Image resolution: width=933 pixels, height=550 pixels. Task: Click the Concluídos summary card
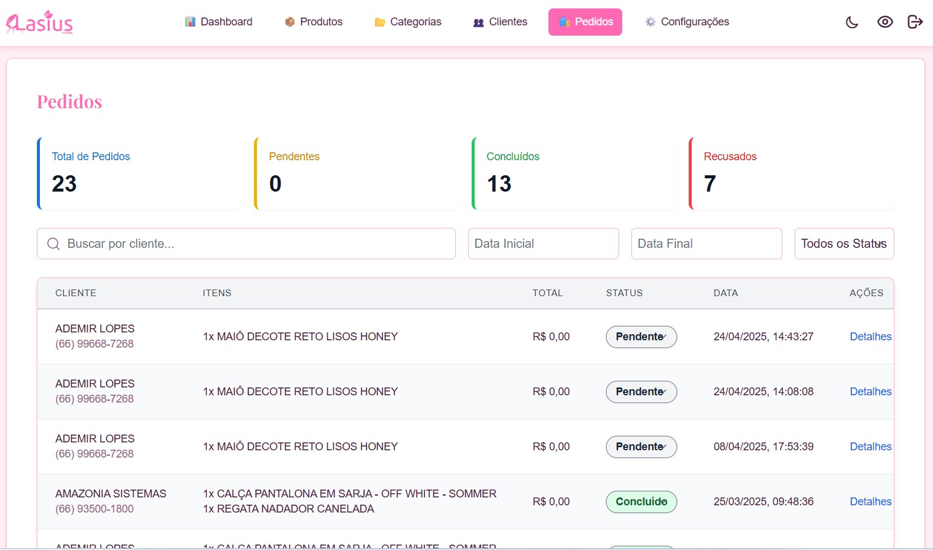pos(574,173)
